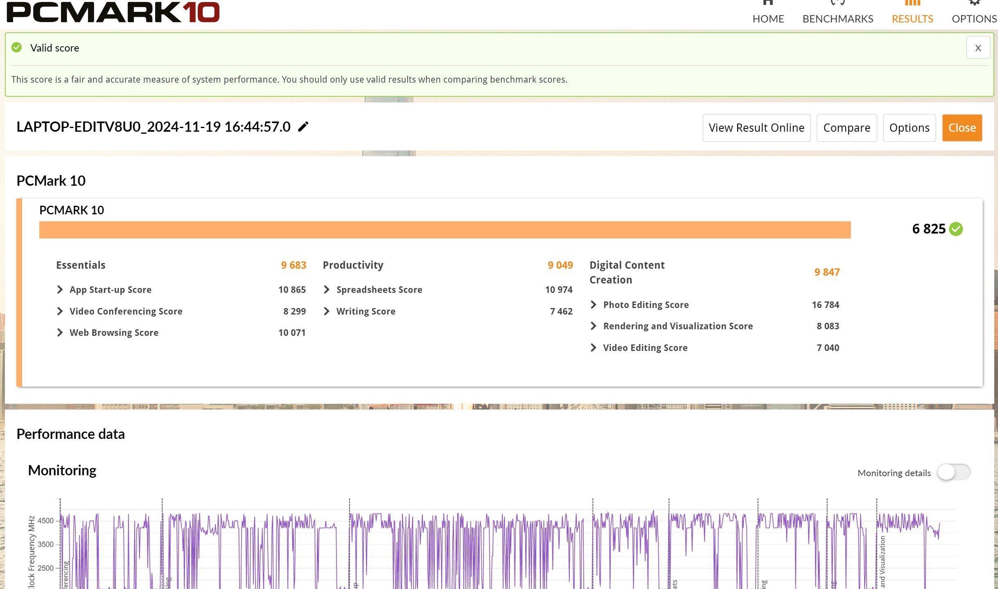This screenshot has width=998, height=589.
Task: Click View Result Online button
Action: pyautogui.click(x=756, y=128)
